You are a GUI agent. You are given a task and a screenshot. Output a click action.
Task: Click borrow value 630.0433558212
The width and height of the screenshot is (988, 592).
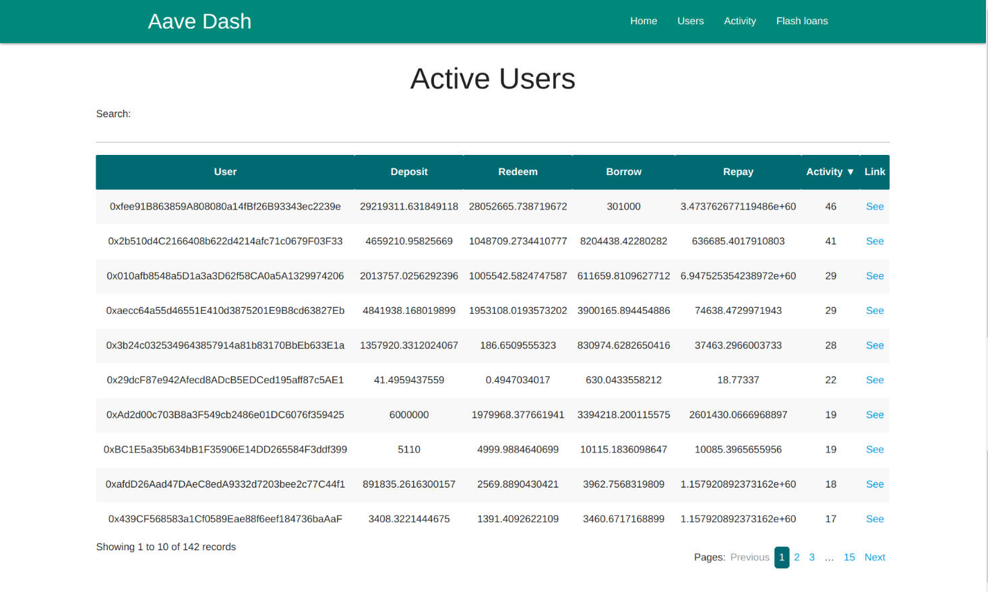(x=623, y=380)
